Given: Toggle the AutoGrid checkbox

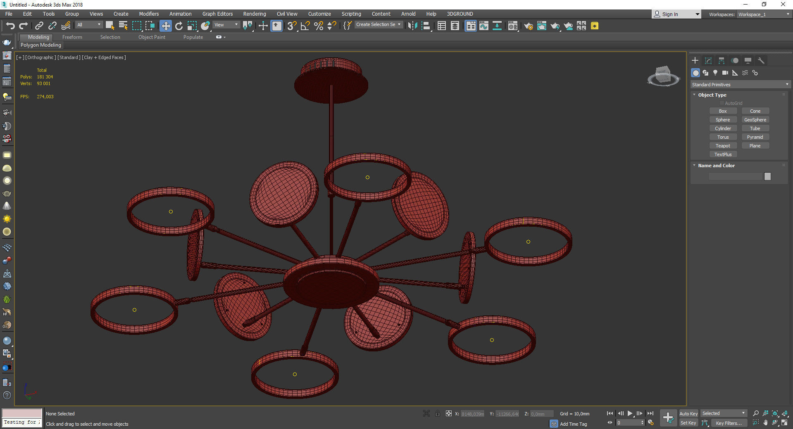Looking at the screenshot, I should coord(722,103).
